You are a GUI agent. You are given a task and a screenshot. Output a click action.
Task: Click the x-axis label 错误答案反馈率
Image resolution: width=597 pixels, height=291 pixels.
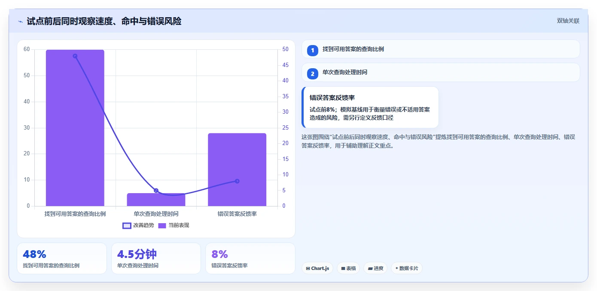point(237,214)
